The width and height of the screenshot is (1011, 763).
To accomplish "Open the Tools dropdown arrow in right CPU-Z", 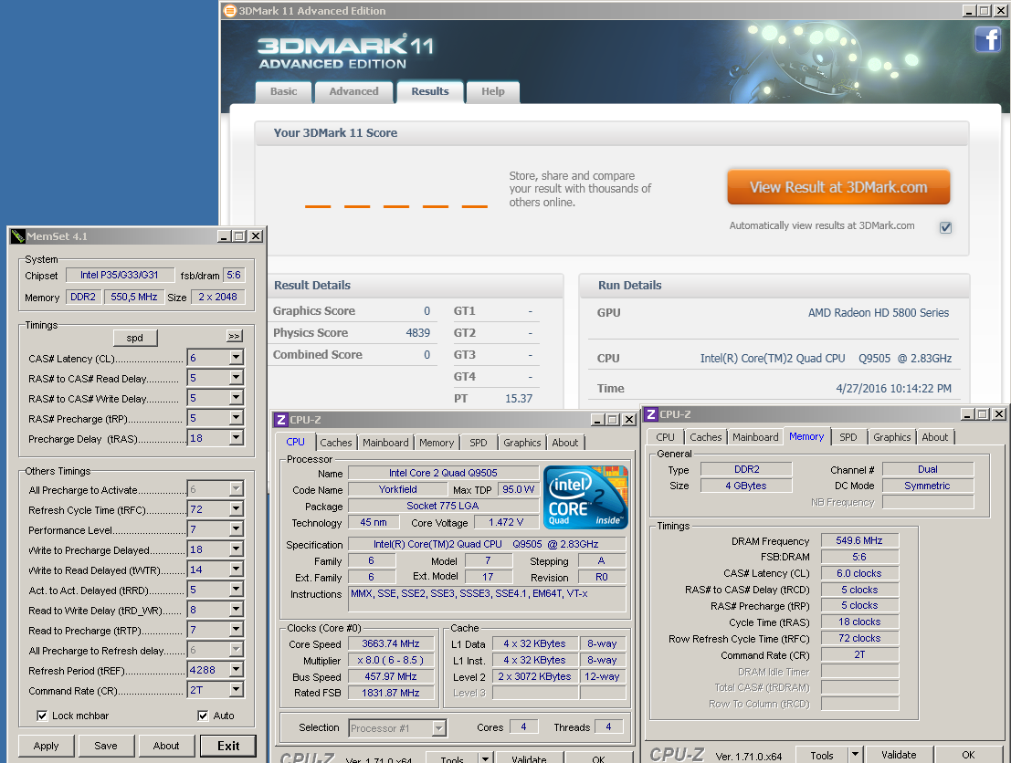I will click(x=855, y=754).
